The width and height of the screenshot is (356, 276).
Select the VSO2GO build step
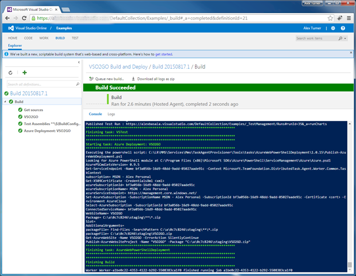point(31,117)
